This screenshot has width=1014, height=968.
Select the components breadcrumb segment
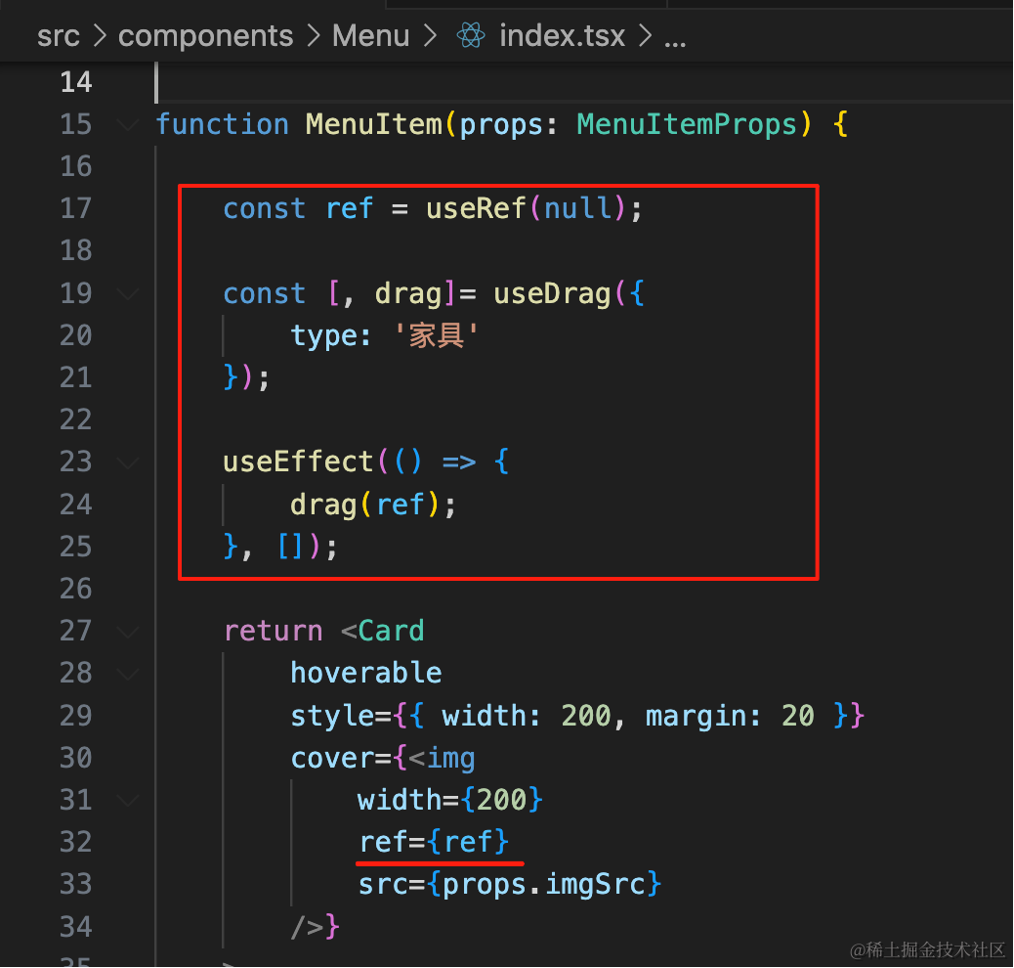[x=206, y=35]
